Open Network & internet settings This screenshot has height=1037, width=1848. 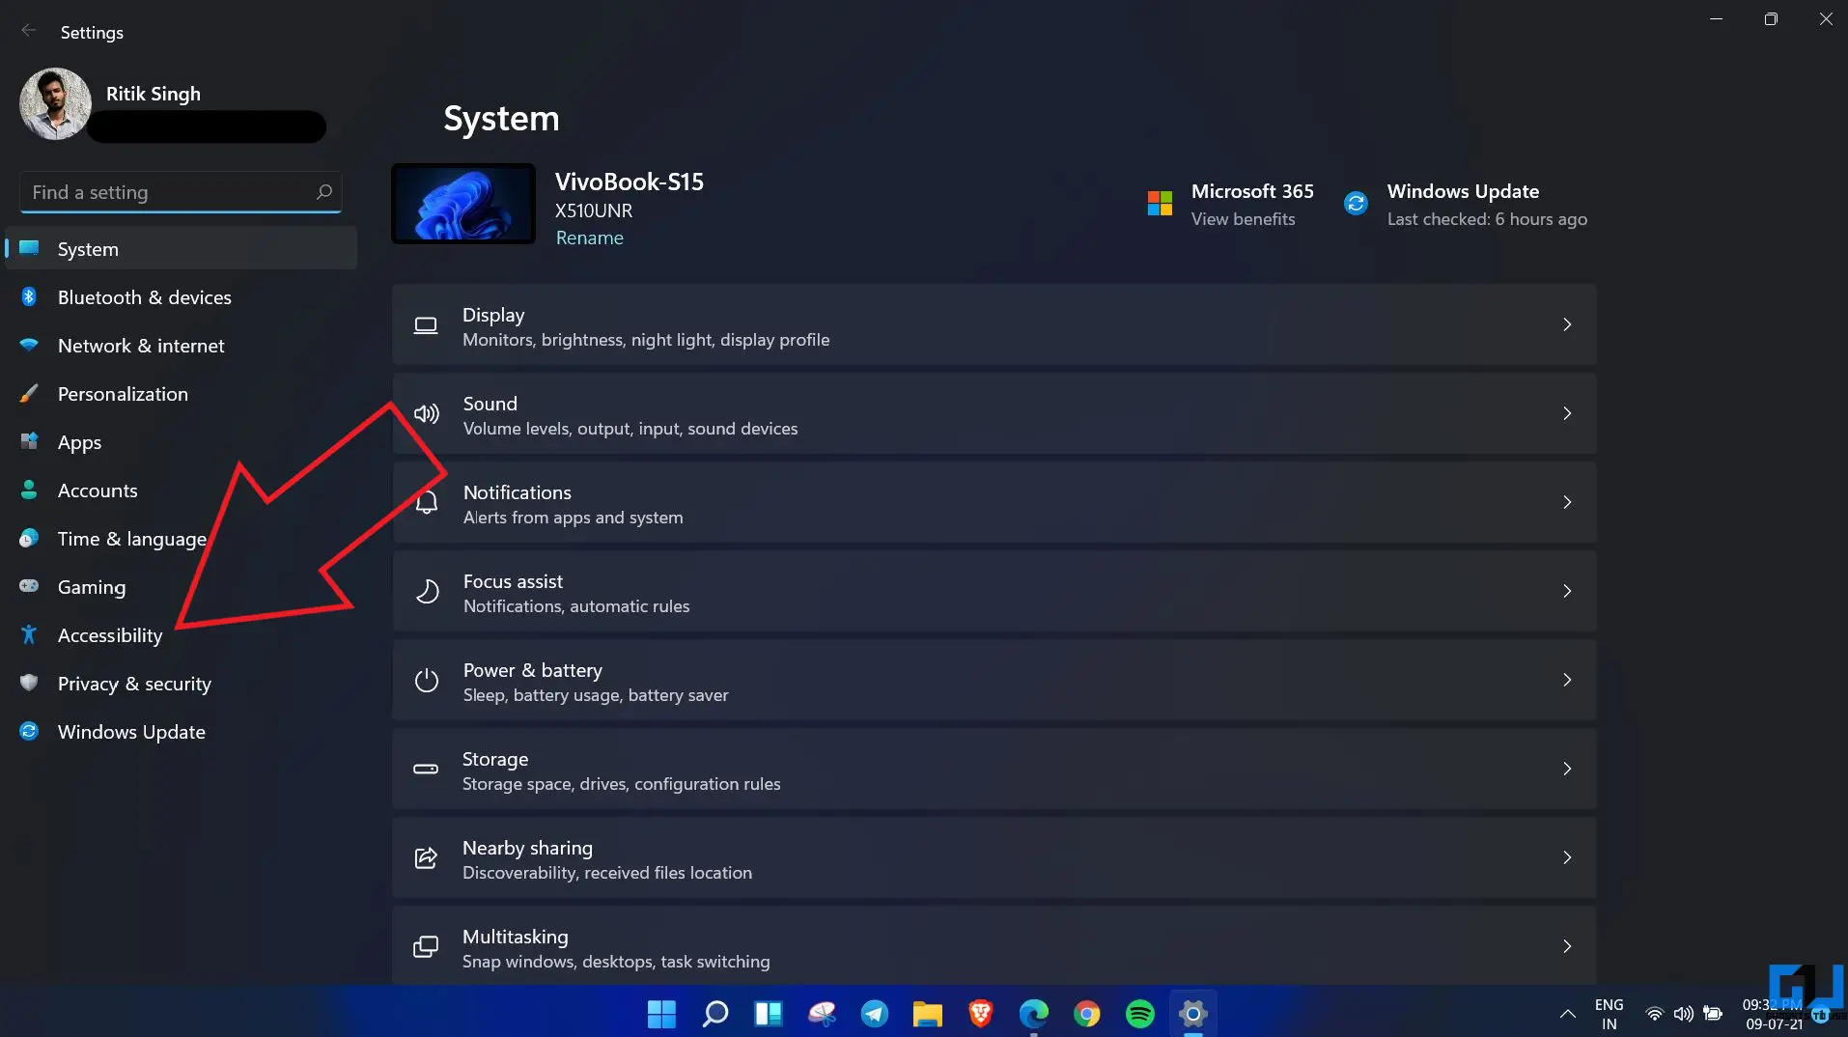182,346
